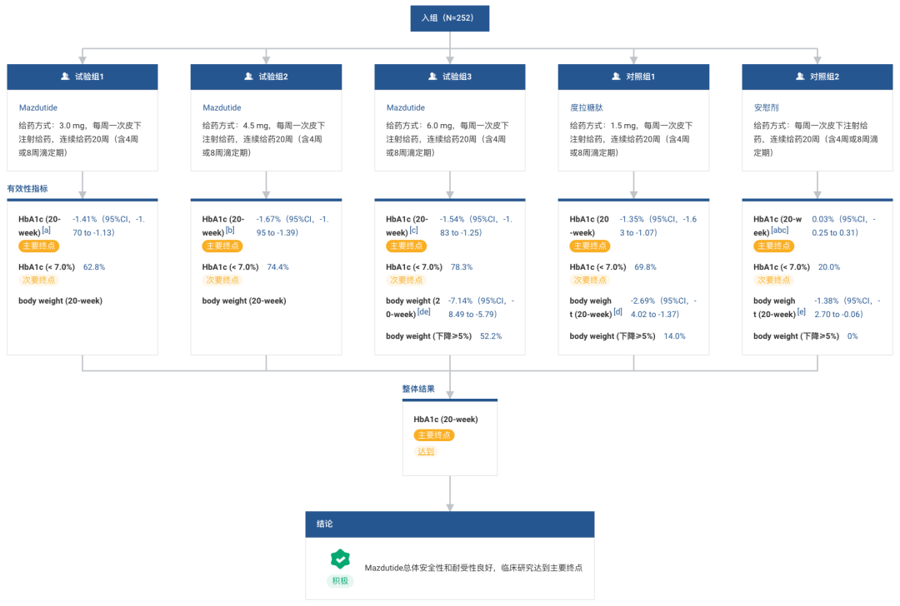
Task: Click the 主要终点 badge in 试验组3 results
Action: pos(407,246)
